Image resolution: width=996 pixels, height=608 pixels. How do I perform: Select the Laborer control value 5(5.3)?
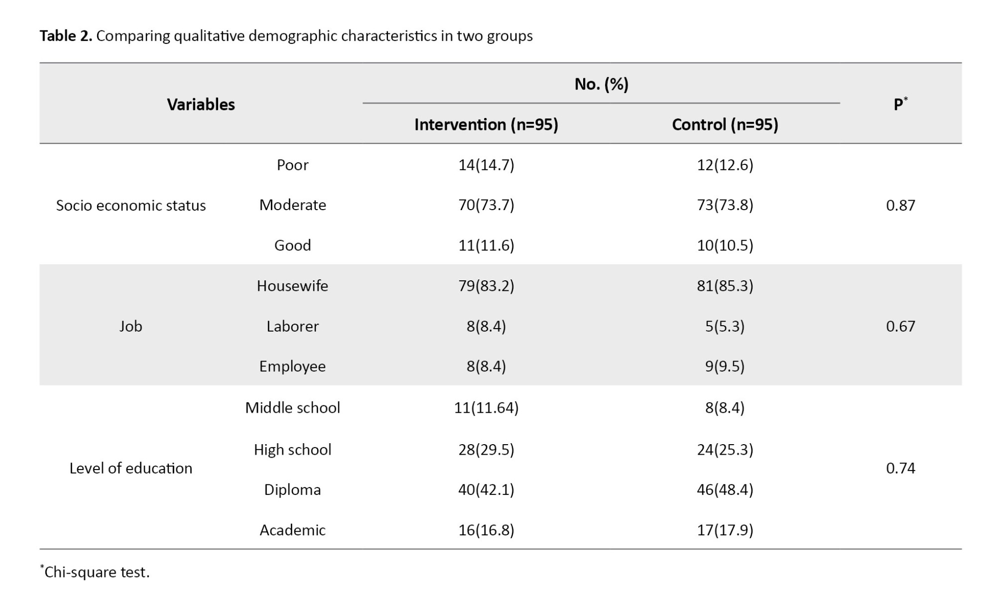click(x=725, y=326)
